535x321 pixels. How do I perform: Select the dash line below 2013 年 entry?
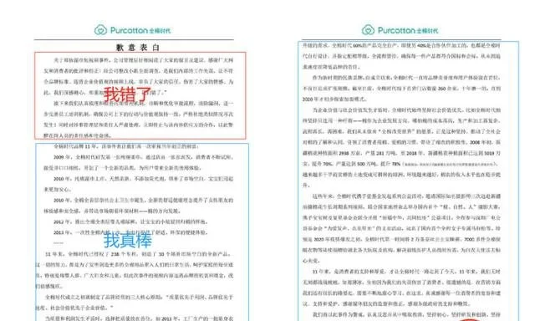point(59,243)
